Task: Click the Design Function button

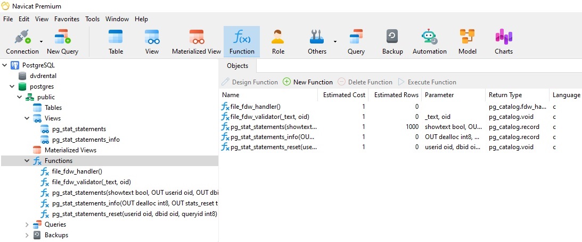Action: [x=249, y=82]
